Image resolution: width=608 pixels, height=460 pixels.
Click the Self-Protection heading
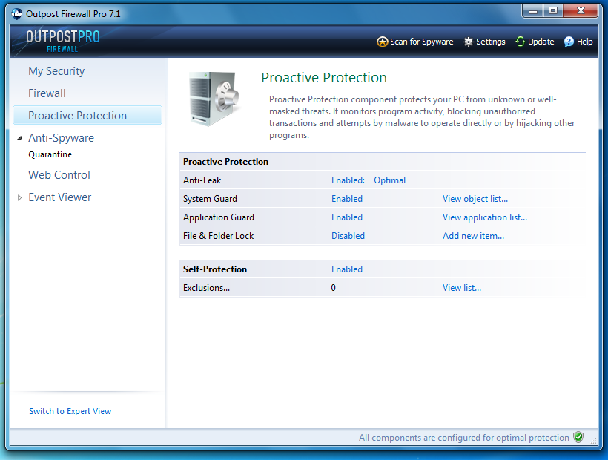pyautogui.click(x=215, y=269)
